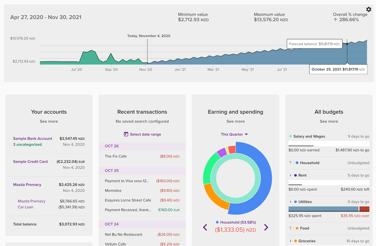Go to previous spending category arrow
This screenshot has height=246, width=376.
[x=205, y=228]
